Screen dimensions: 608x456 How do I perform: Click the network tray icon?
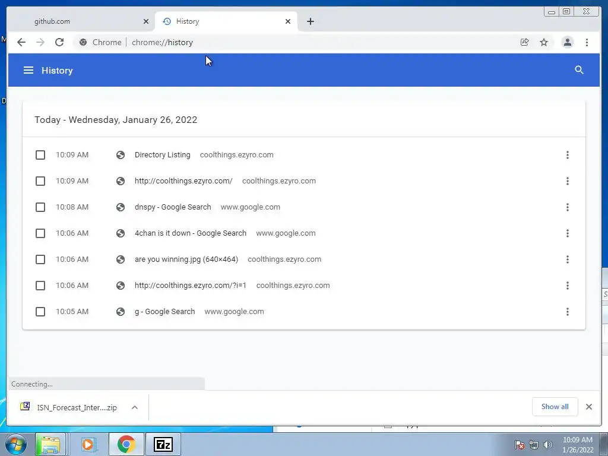click(534, 445)
